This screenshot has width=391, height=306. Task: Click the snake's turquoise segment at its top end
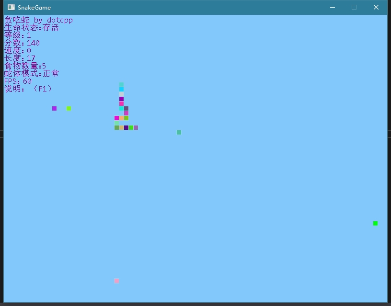pos(121,84)
